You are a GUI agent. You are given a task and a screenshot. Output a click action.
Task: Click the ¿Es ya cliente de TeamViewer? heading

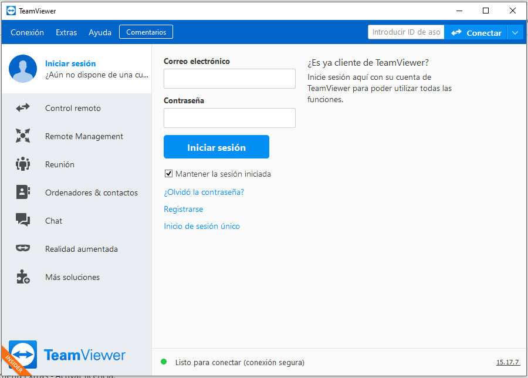point(368,63)
